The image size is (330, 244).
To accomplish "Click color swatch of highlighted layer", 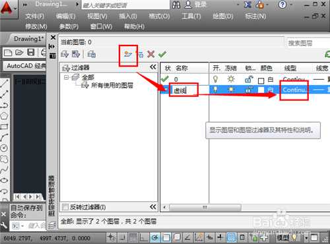I will click(x=261, y=90).
